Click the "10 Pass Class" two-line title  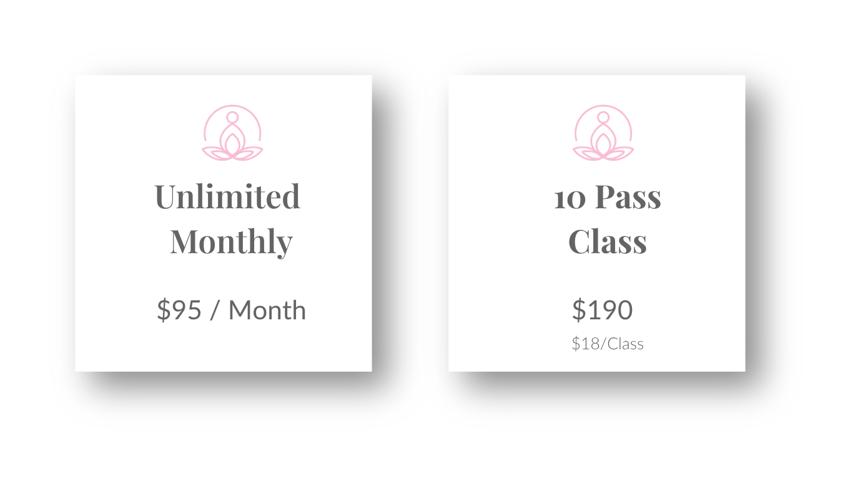(x=608, y=220)
